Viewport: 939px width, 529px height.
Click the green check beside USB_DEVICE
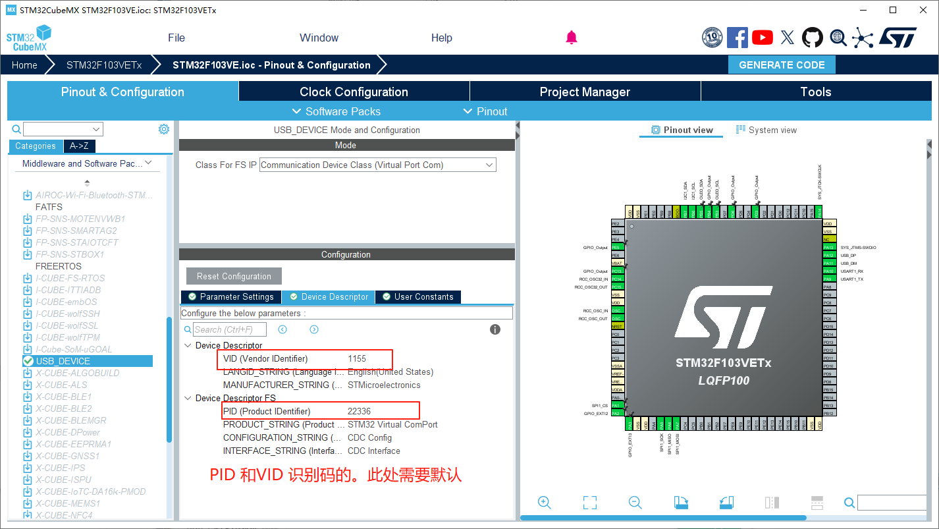click(x=28, y=361)
